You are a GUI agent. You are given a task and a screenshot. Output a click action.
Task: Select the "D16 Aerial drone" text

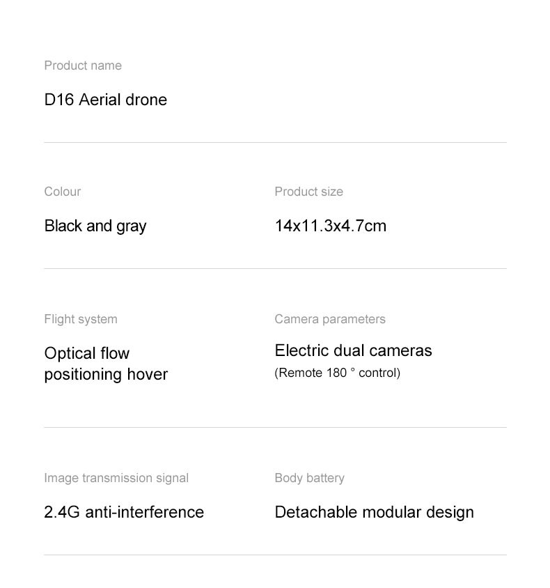pos(106,100)
